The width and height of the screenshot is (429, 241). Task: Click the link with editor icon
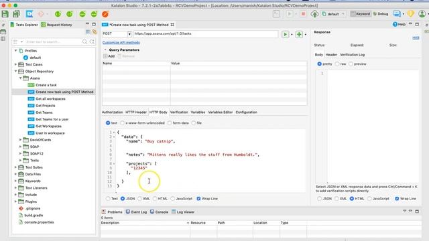click(95, 32)
